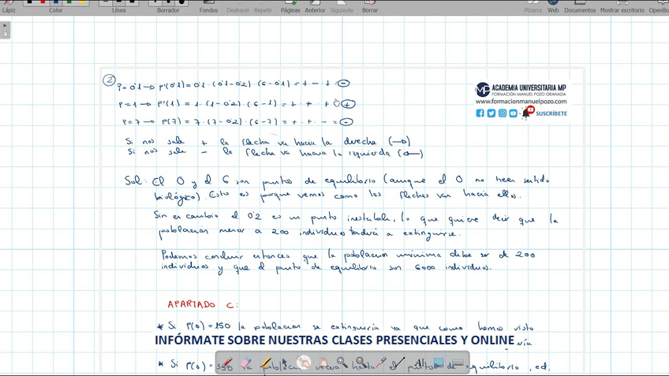
Task: Choose the yellow highlighter tool
Action: coord(266,363)
